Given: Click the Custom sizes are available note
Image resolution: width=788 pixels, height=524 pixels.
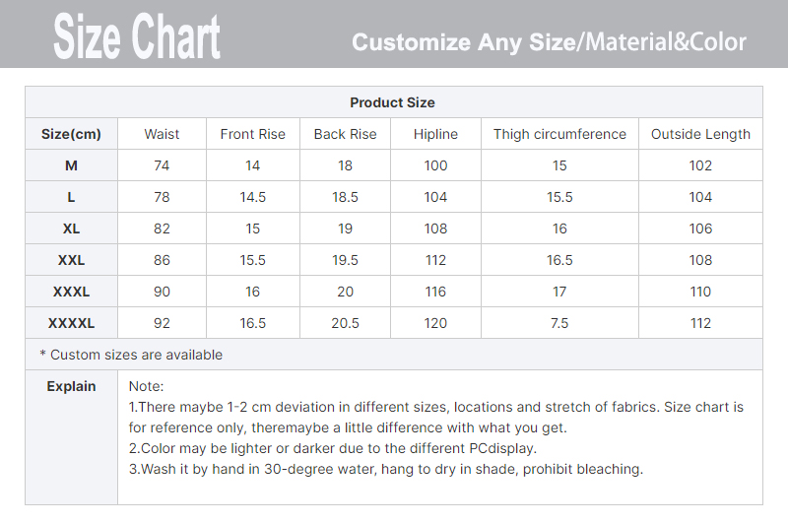Looking at the screenshot, I should tap(131, 355).
